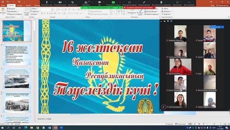The height and width of the screenshot is (130, 230).
Task: Click Общий доступ share button
Action: click(222, 5)
